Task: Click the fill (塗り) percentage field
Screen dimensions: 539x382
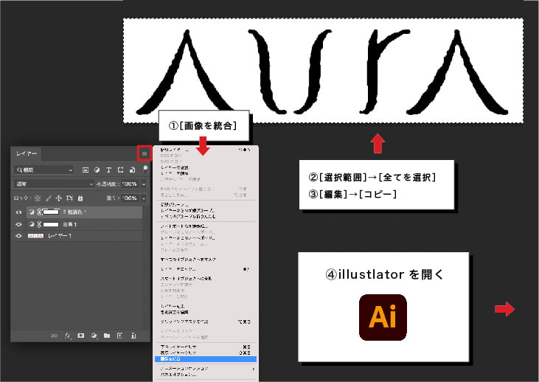Action: click(x=128, y=198)
